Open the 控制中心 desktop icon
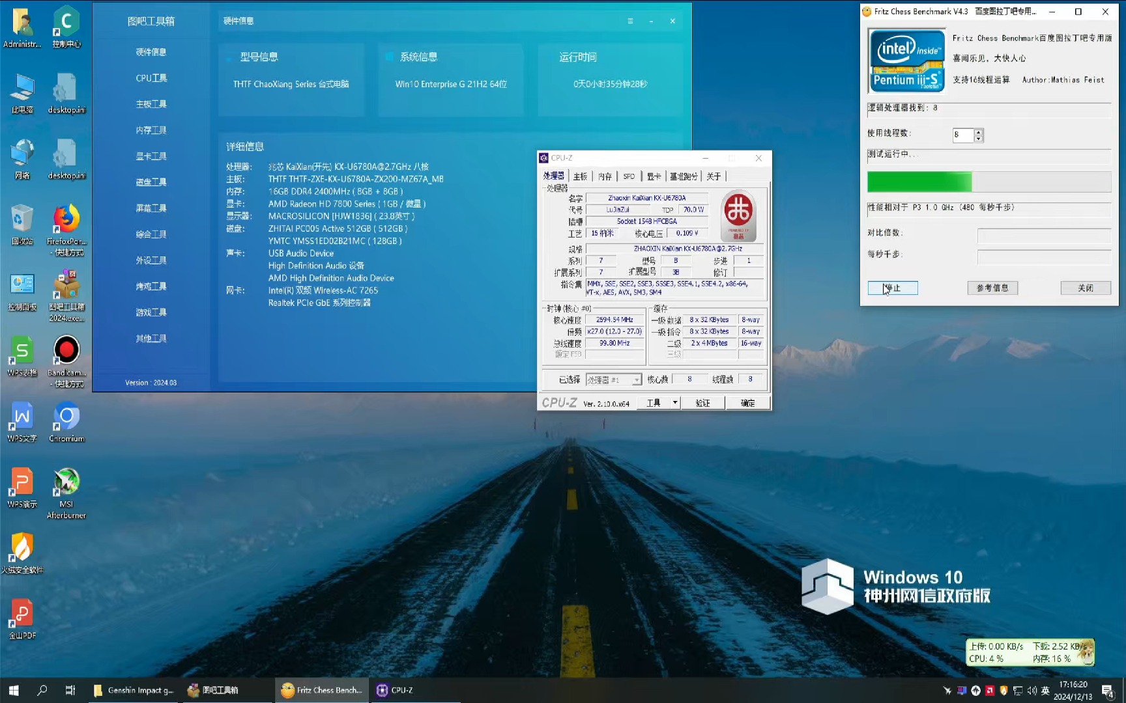 point(66,27)
